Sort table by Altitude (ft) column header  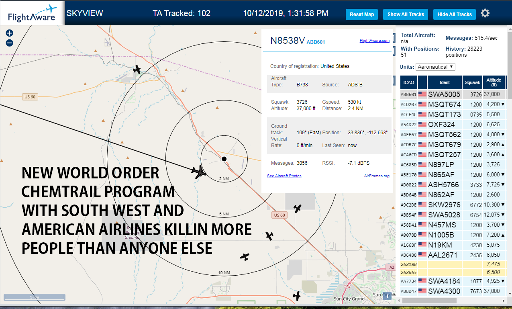[494, 82]
